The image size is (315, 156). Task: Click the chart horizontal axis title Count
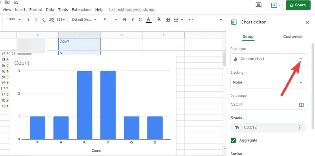click(x=96, y=151)
